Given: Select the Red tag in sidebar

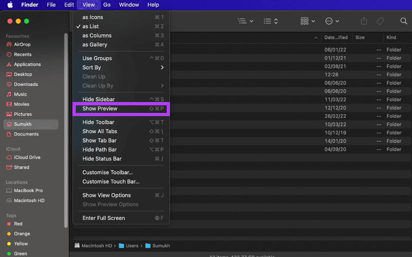Looking at the screenshot, I should click(18, 224).
